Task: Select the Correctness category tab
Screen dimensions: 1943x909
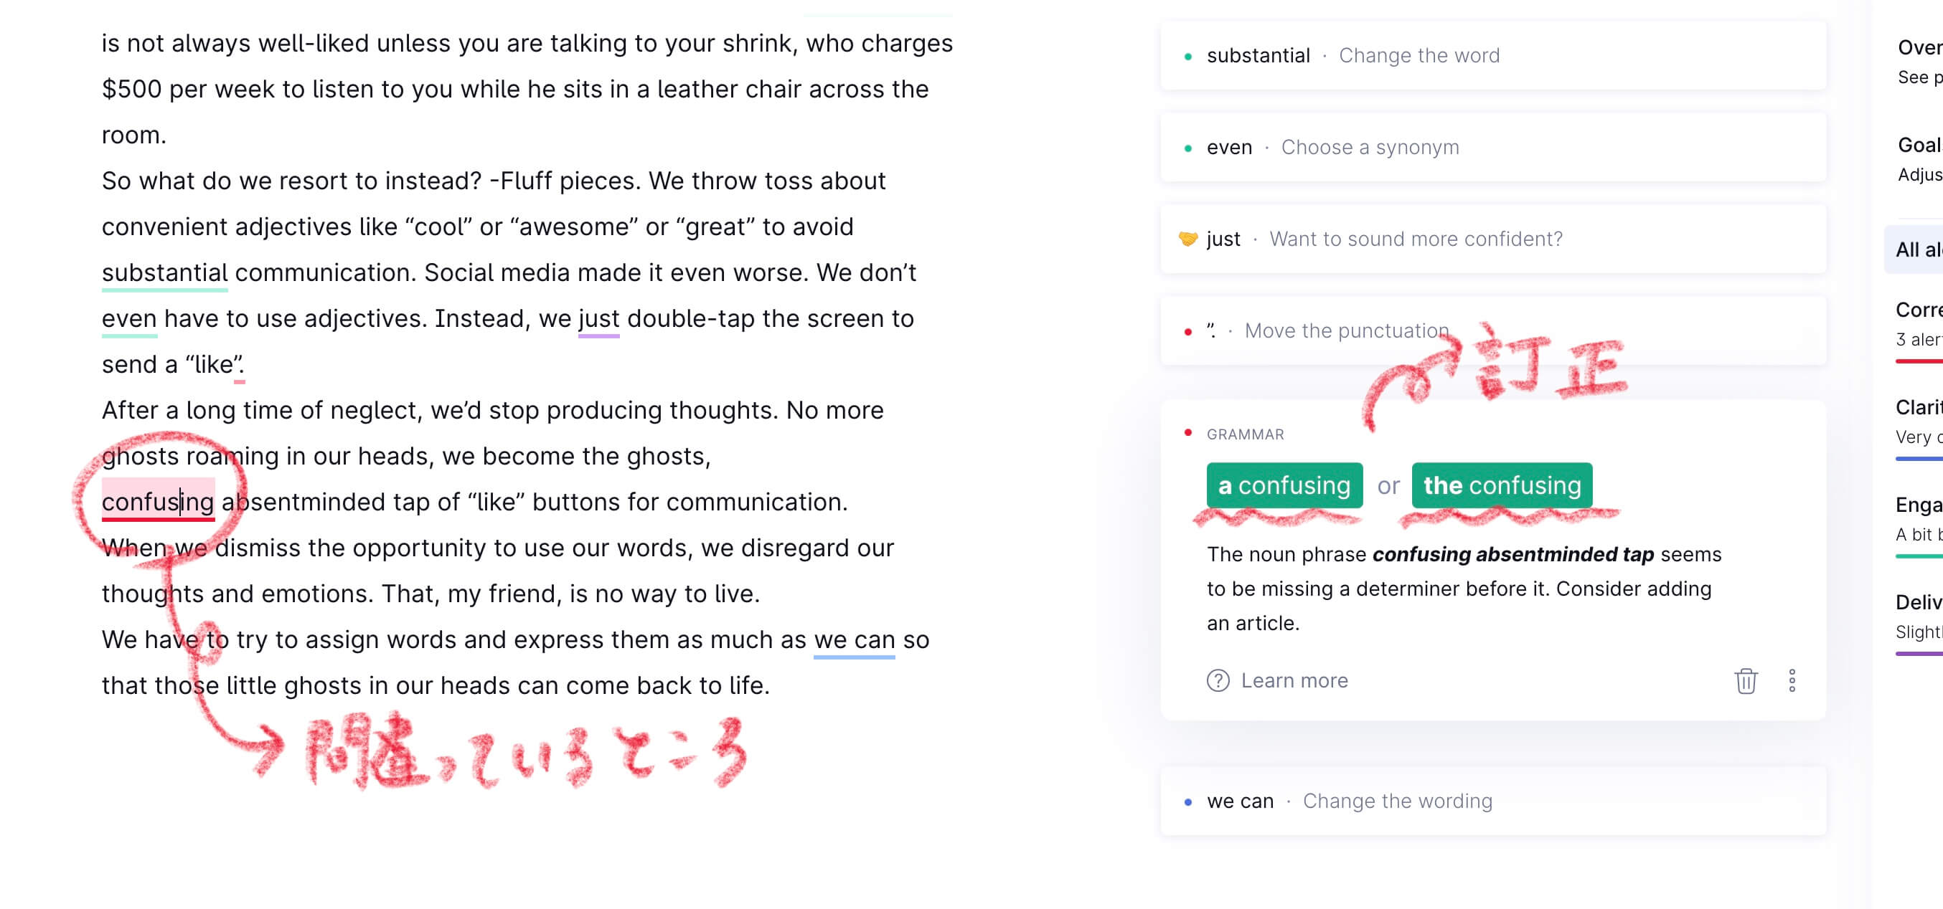Action: pos(1919,323)
